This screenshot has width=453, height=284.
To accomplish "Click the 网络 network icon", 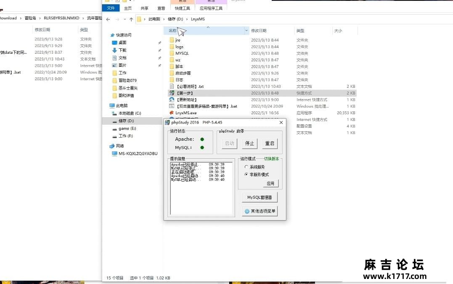I will pos(112,146).
